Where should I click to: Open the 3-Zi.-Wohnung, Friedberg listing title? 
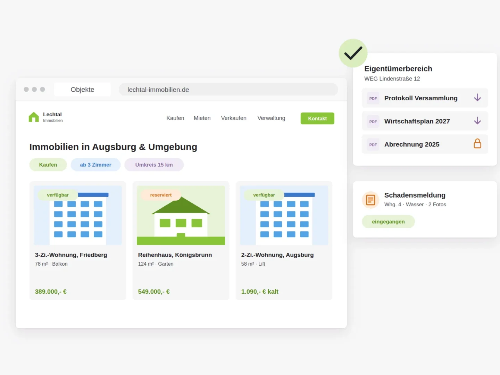[x=71, y=255]
